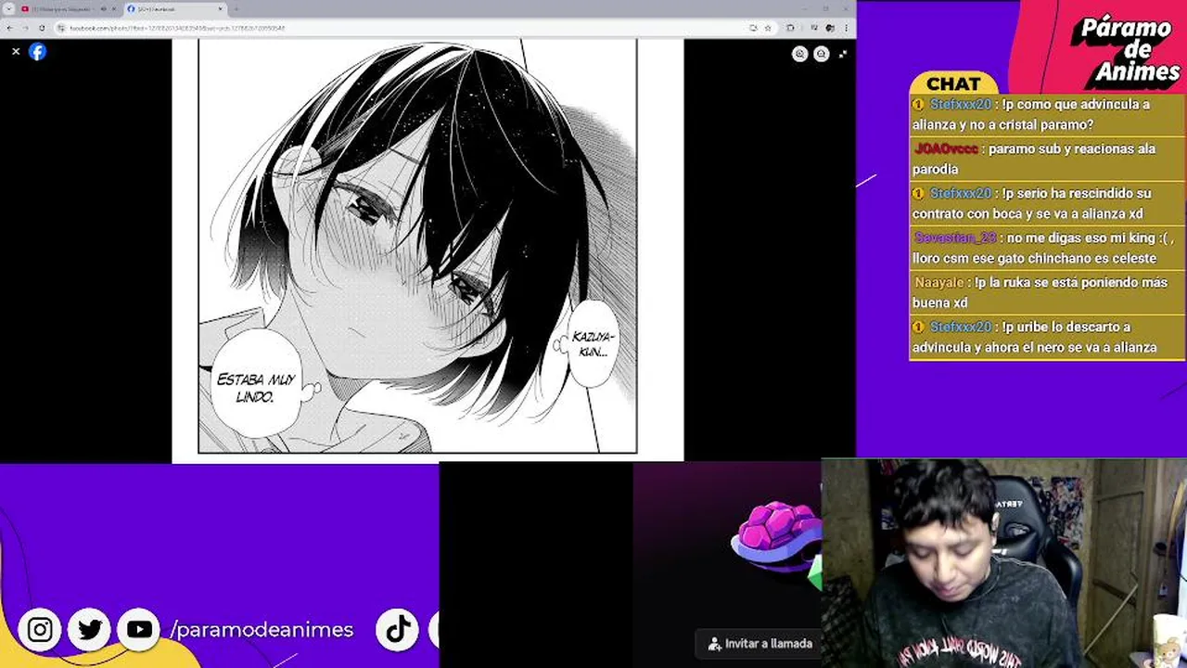
Task: Click username Naayale in chat
Action: click(939, 282)
